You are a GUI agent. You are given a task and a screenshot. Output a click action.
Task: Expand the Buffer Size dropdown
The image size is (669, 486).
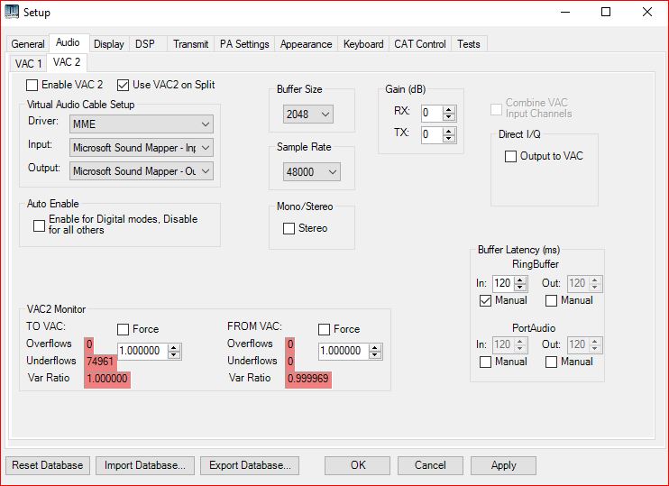pos(307,115)
